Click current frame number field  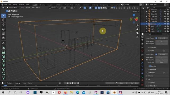tap(110, 83)
